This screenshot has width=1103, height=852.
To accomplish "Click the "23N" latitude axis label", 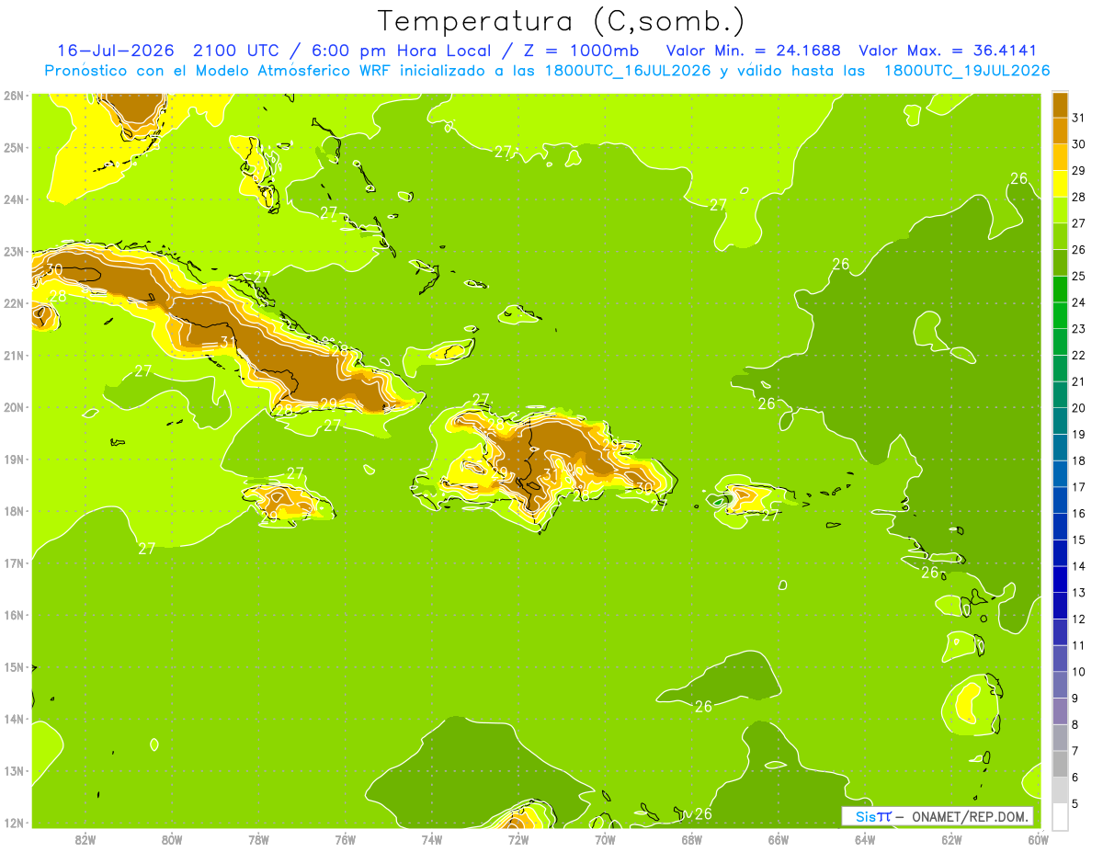I will 14,252.
